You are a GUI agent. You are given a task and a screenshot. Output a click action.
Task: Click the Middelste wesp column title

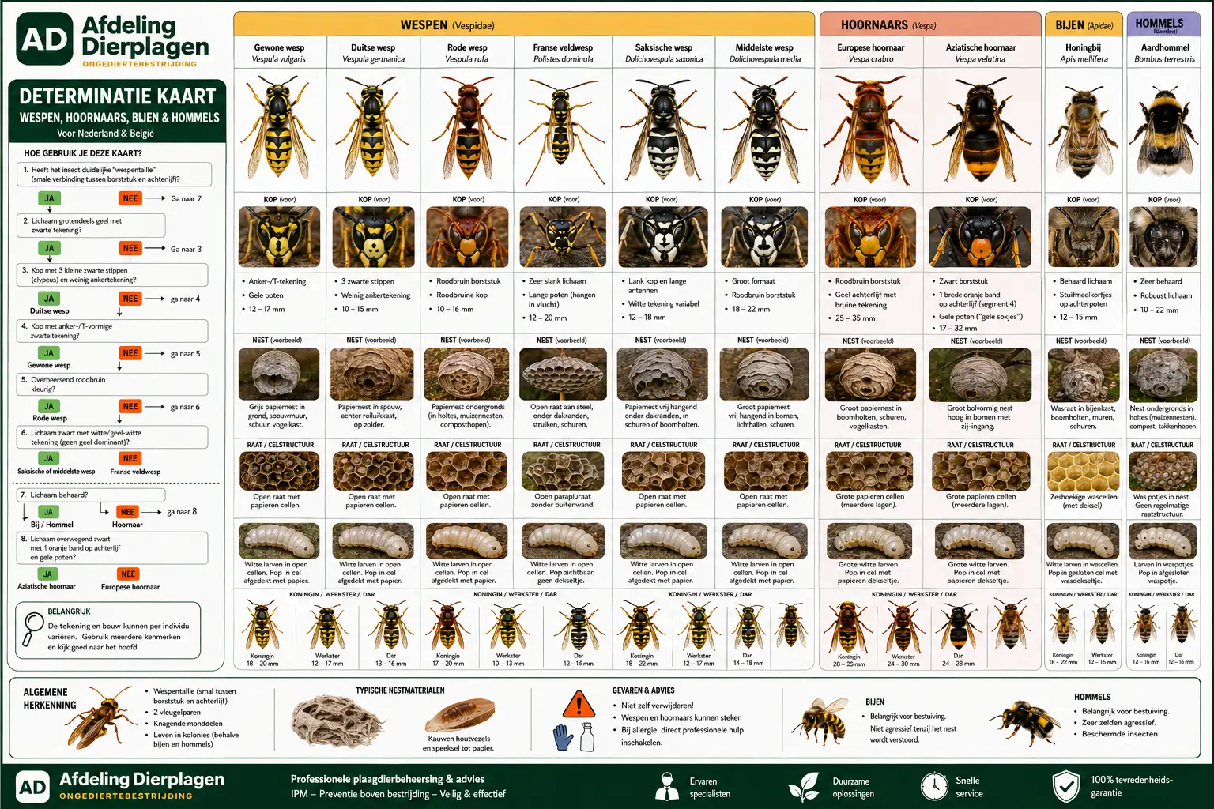pyautogui.click(x=763, y=47)
